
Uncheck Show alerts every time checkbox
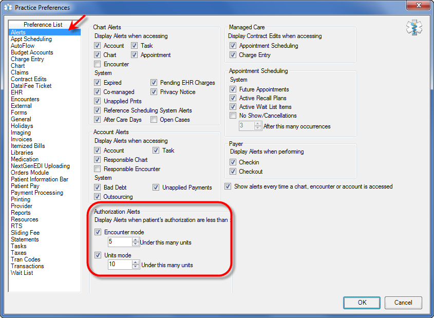[x=228, y=186]
